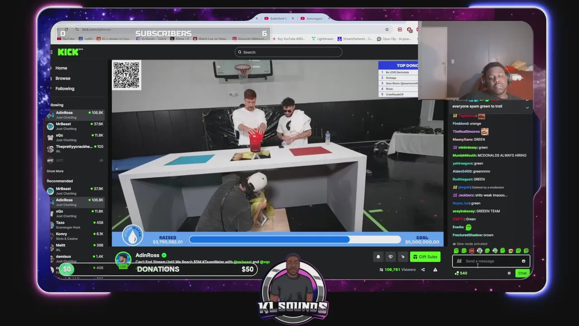
Task: Open the Opus Clip bookmark
Action: coord(394,39)
